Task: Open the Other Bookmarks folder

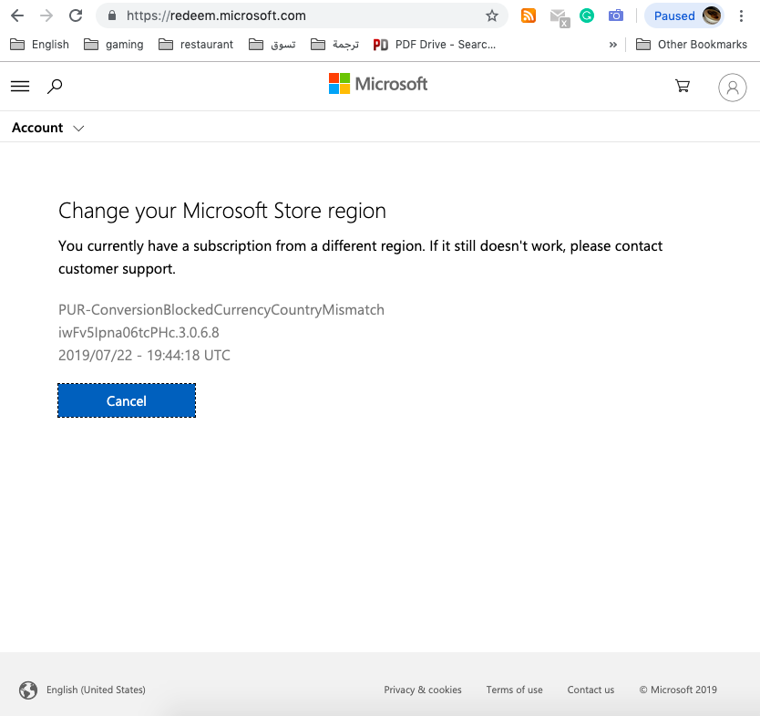Action: coord(692,45)
